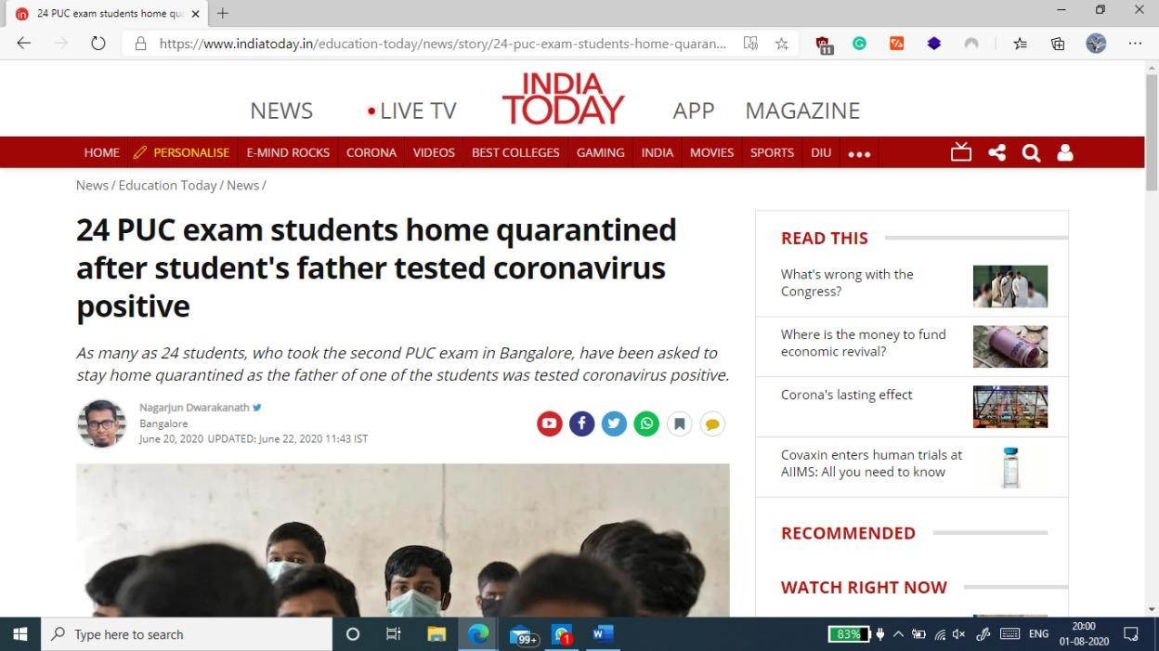Image resolution: width=1159 pixels, height=651 pixels.
Task: Open the Education Today breadcrumb link
Action: [167, 185]
